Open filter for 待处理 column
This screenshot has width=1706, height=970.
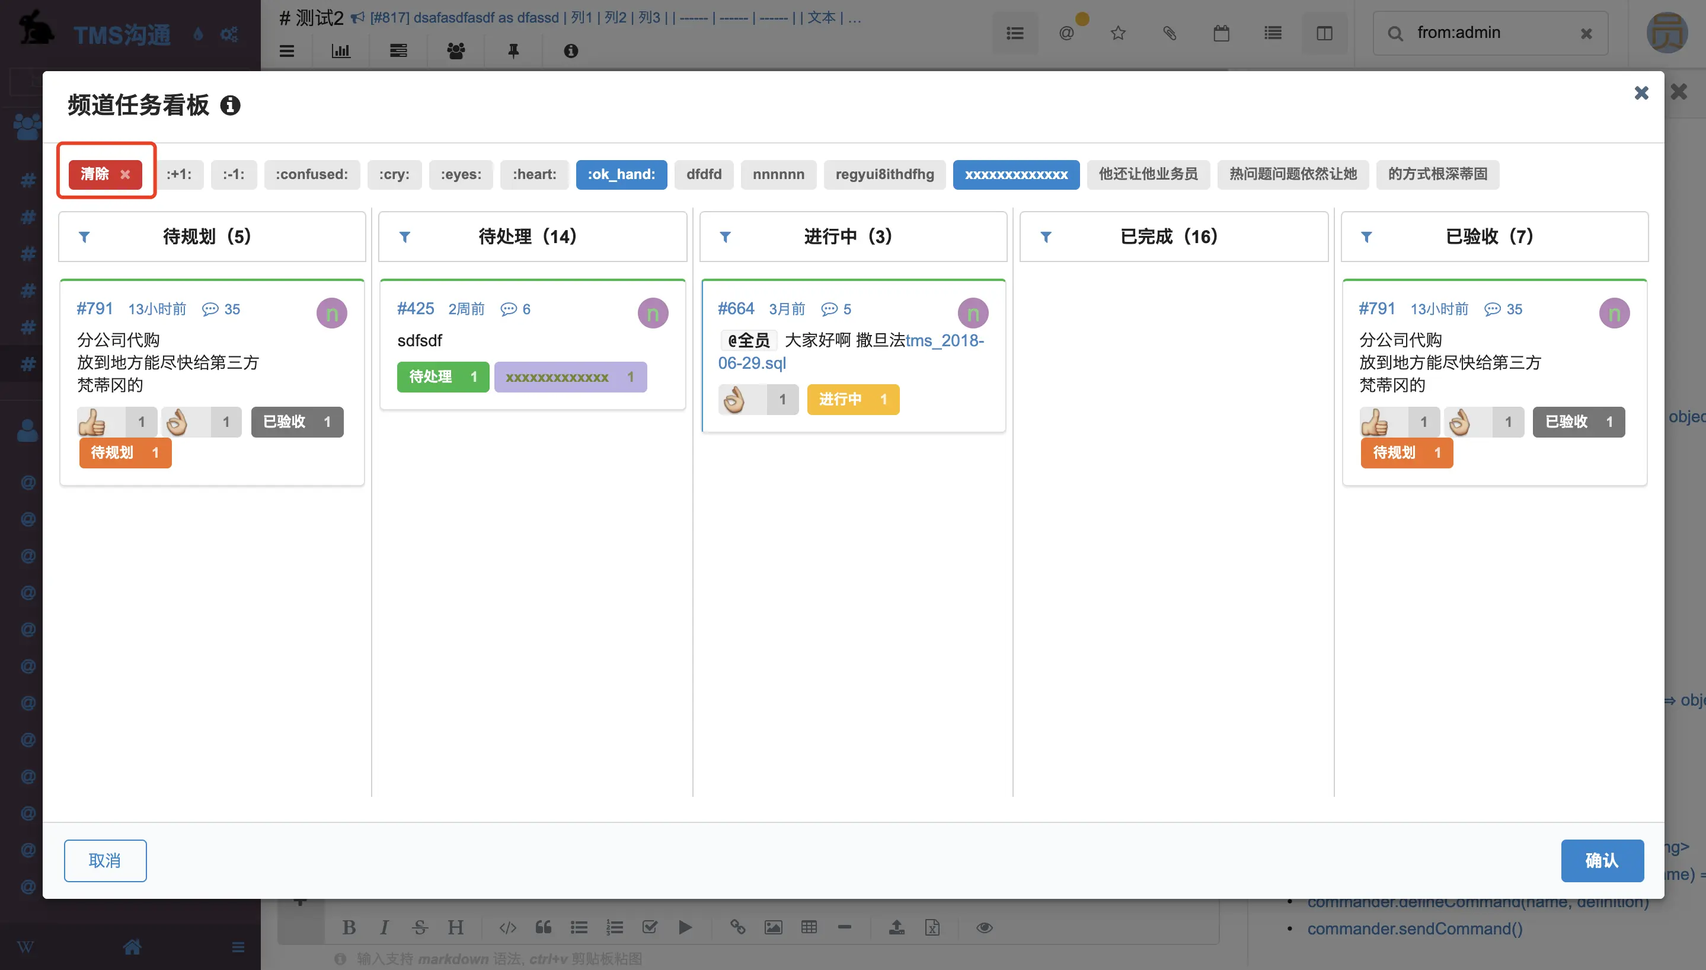pyautogui.click(x=405, y=237)
